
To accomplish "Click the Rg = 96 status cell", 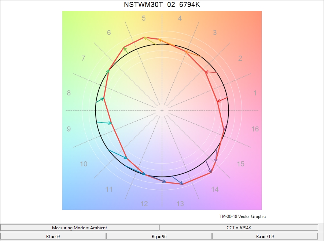I will (159, 237).
